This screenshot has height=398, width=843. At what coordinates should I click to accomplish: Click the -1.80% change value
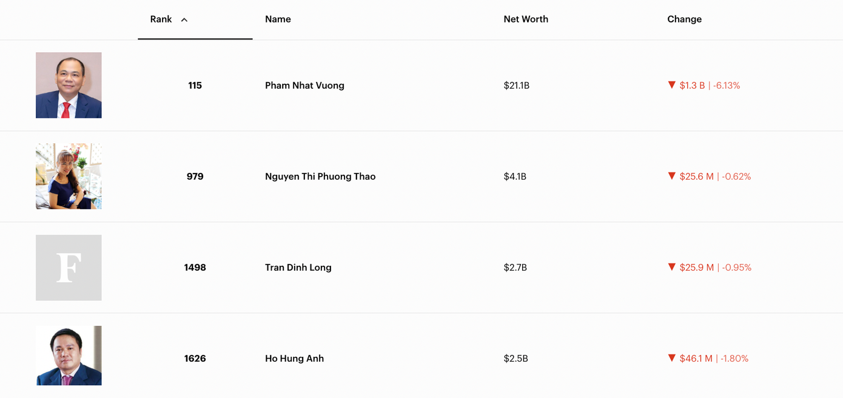734,359
